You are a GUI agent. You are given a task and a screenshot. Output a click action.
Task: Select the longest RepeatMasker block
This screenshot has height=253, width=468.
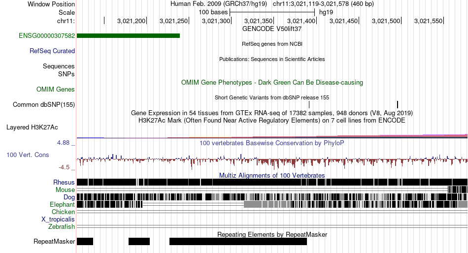[238, 241]
